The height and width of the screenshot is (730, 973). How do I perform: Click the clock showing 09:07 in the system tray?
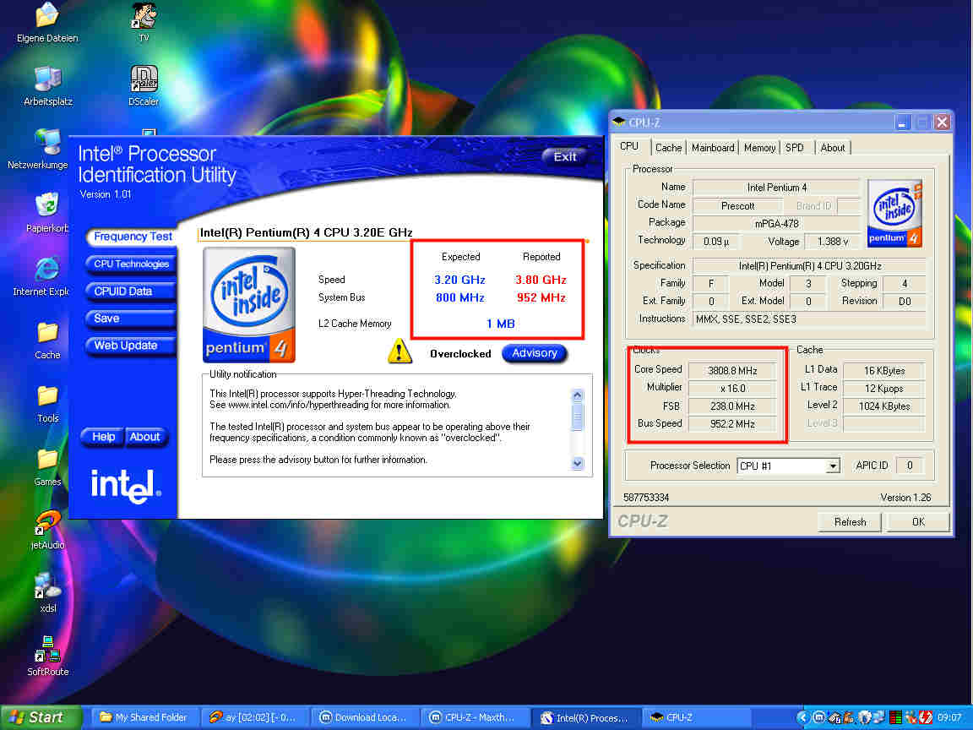tap(949, 717)
